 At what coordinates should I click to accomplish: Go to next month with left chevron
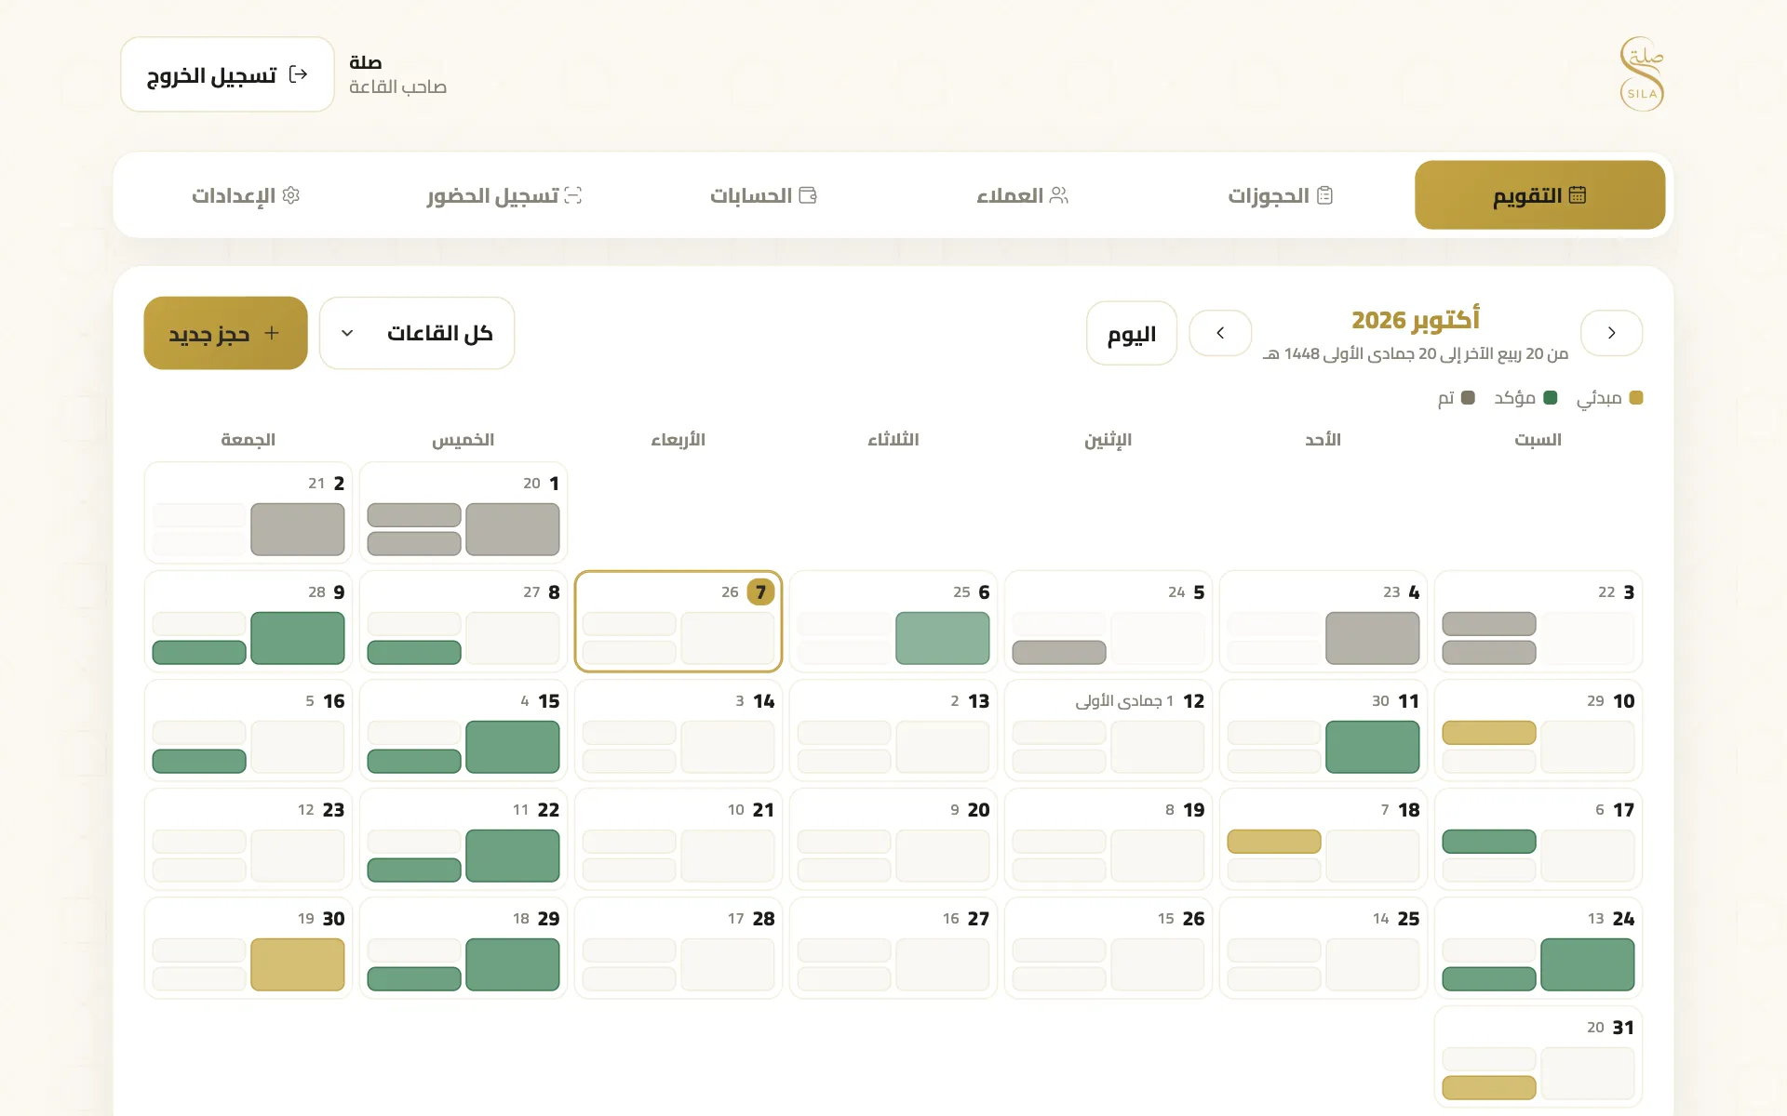pyautogui.click(x=1220, y=333)
